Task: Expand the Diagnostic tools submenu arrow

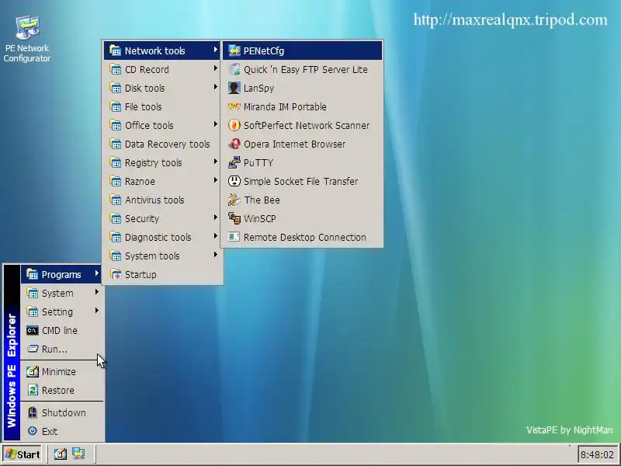Action: click(216, 236)
